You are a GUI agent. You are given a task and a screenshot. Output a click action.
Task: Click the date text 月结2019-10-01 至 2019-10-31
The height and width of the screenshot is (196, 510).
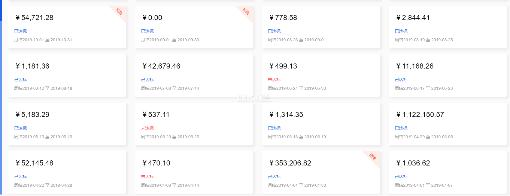point(43,40)
